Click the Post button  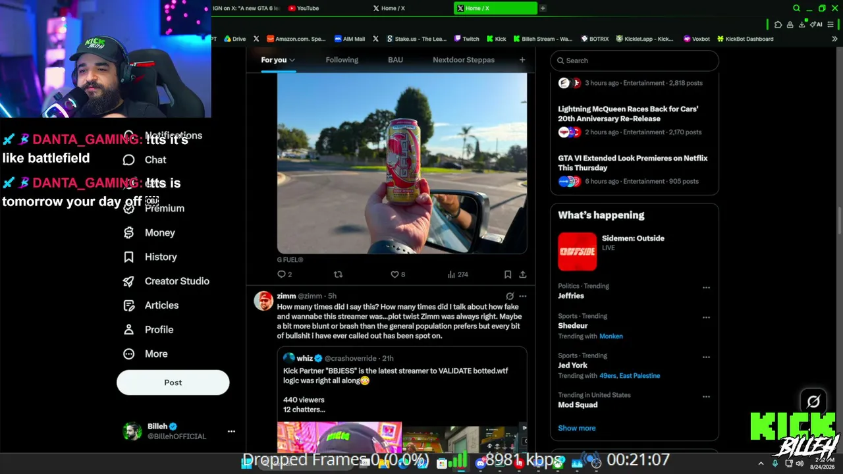point(173,382)
